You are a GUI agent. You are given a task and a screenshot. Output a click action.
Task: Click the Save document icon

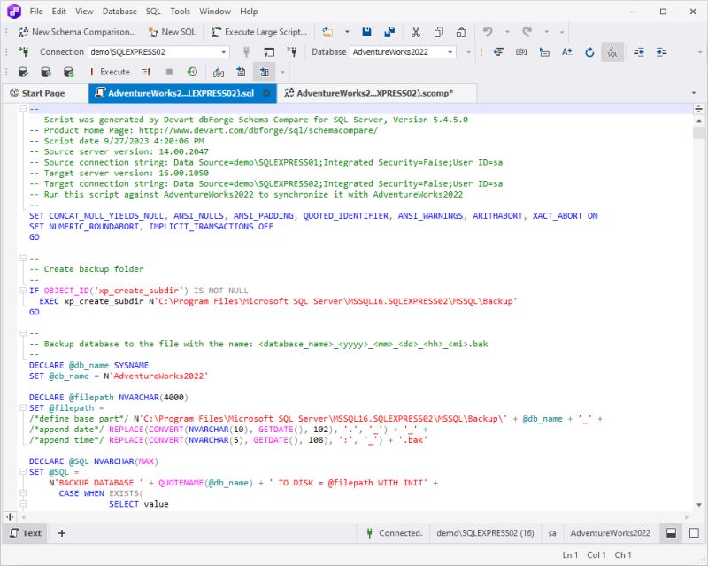click(367, 31)
